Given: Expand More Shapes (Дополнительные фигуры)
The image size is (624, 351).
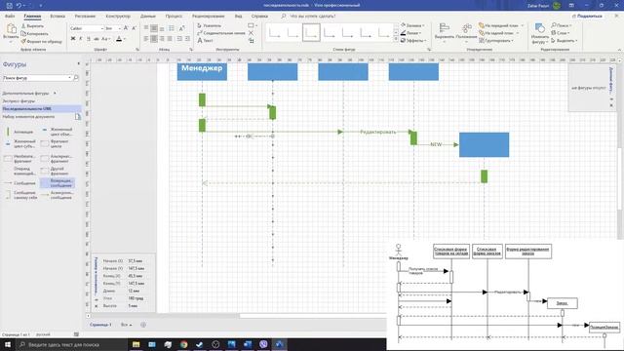Looking at the screenshot, I should click(28, 94).
